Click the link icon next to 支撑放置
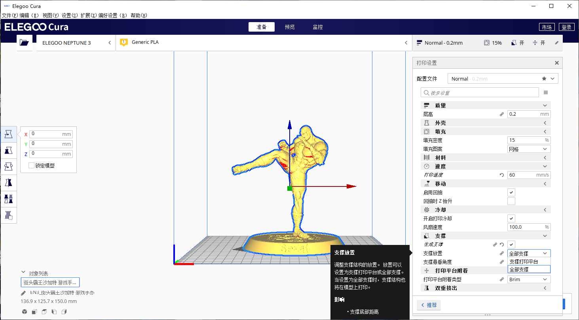Screen dimensions: 579x320 (502, 253)
